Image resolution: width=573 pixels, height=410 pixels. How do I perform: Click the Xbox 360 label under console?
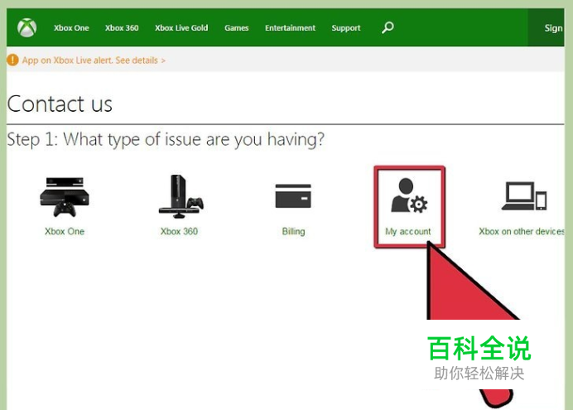coord(179,231)
